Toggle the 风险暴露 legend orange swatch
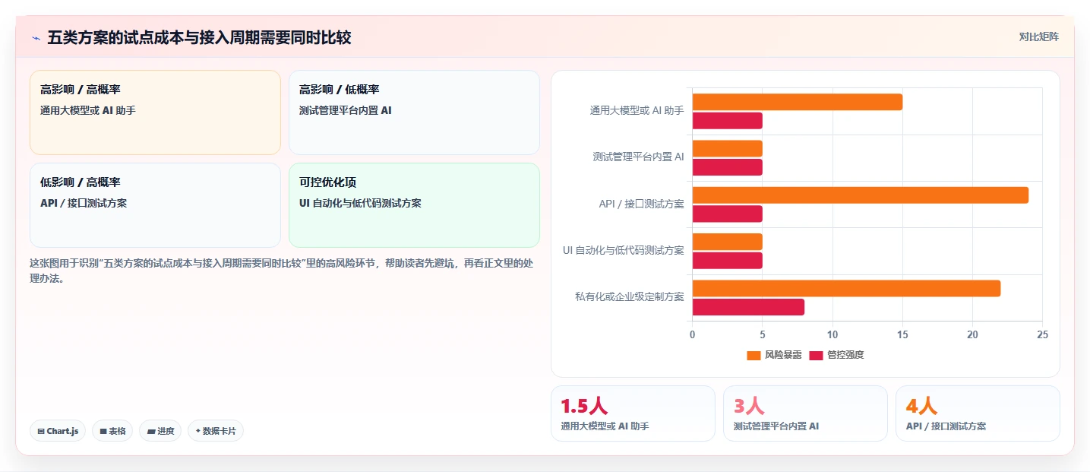Screen dimensions: 1090x472 coord(754,355)
